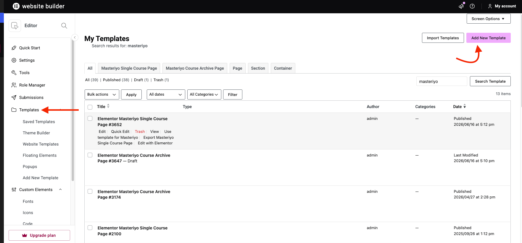
Task: Expand the All dates dropdown
Action: click(x=166, y=94)
